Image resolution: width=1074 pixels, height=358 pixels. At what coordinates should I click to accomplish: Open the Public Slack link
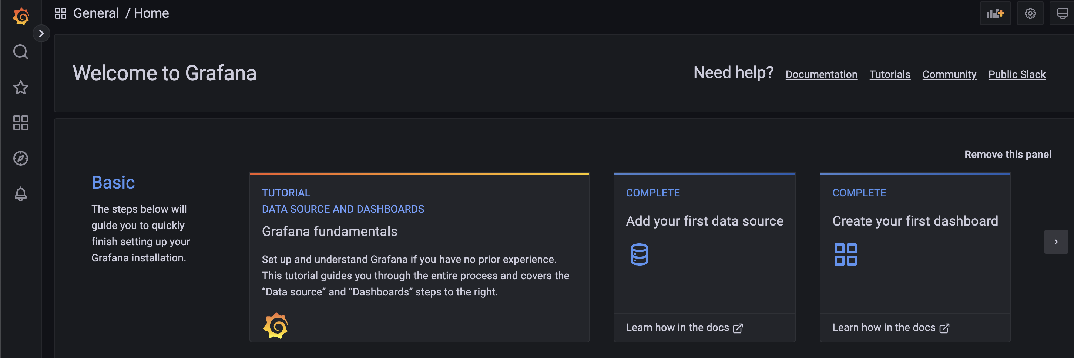click(1017, 75)
